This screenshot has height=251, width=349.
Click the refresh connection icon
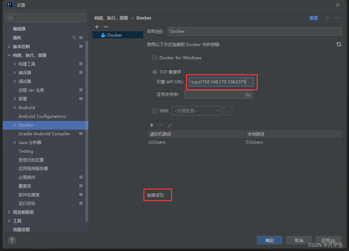coord(339,44)
